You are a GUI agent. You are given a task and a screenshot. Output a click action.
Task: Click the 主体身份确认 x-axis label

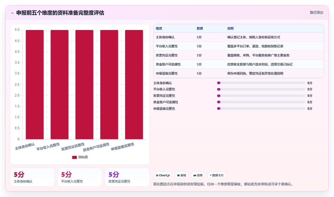click(25, 146)
